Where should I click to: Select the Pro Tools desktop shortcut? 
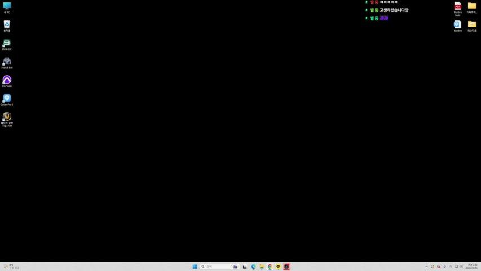pos(7,81)
